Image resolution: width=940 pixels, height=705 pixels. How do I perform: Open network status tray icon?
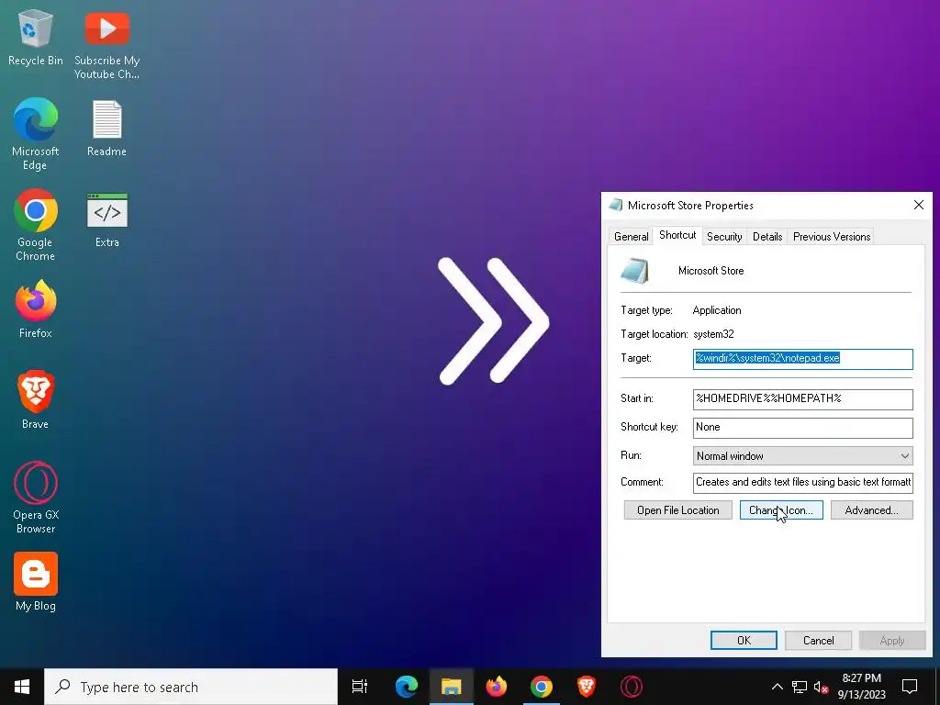800,687
